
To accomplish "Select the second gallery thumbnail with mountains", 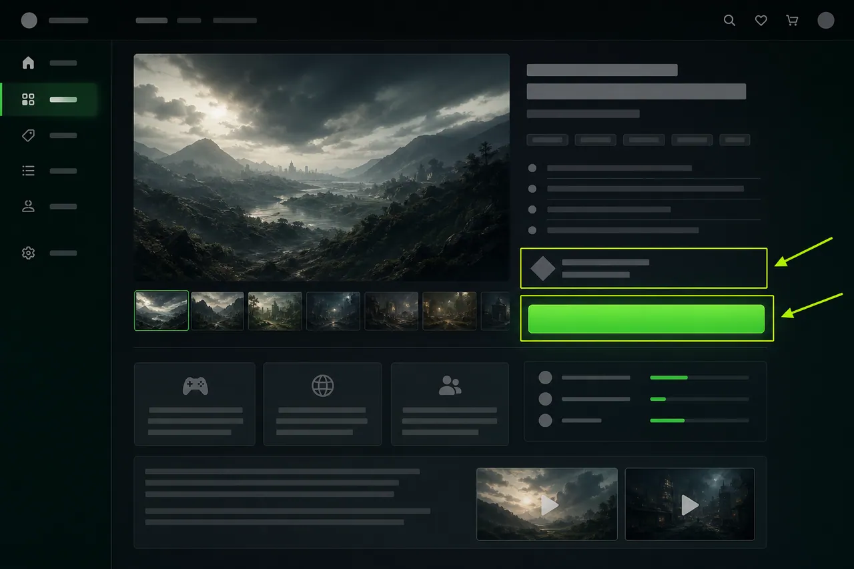I will pyautogui.click(x=218, y=311).
